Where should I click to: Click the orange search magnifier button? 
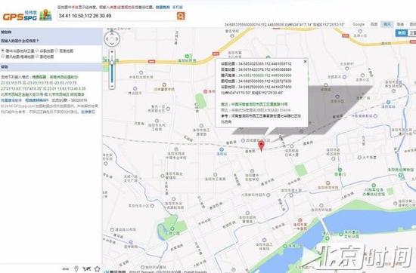(181, 16)
